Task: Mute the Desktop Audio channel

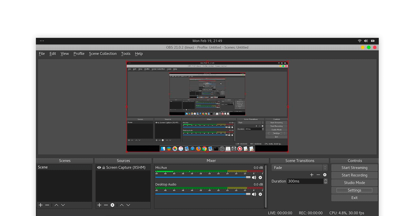Action: (x=254, y=194)
